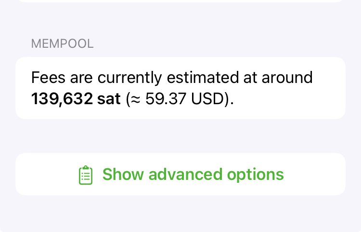Tap the word 'around' in fee text

[287, 78]
